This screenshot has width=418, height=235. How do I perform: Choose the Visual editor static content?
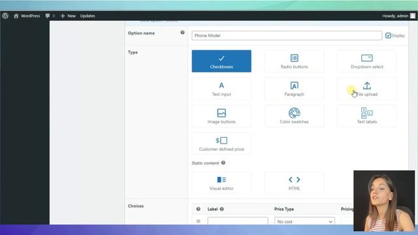[221, 183]
